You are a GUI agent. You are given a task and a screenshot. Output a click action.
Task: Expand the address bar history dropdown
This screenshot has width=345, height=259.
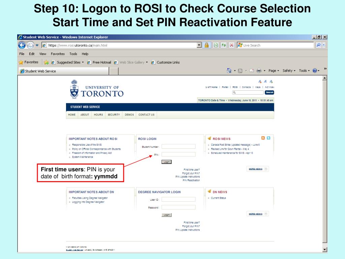tap(199, 45)
